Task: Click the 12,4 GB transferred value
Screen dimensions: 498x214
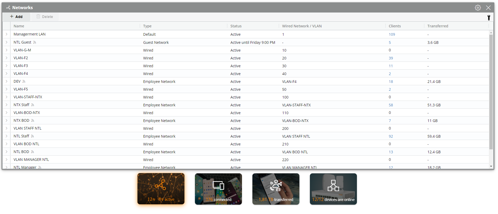Action: click(434, 152)
